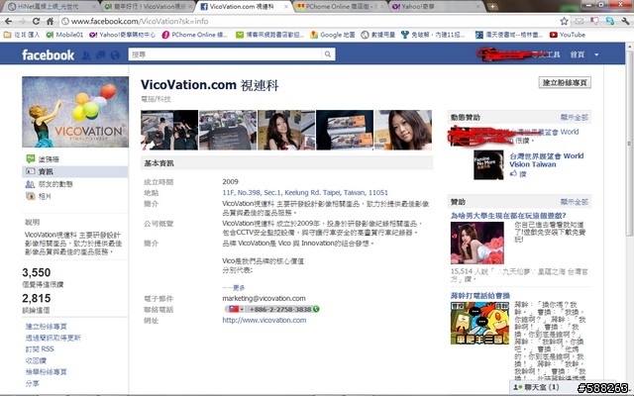Click the 2,815 talking-about count
The height and width of the screenshot is (396, 634).
point(37,299)
